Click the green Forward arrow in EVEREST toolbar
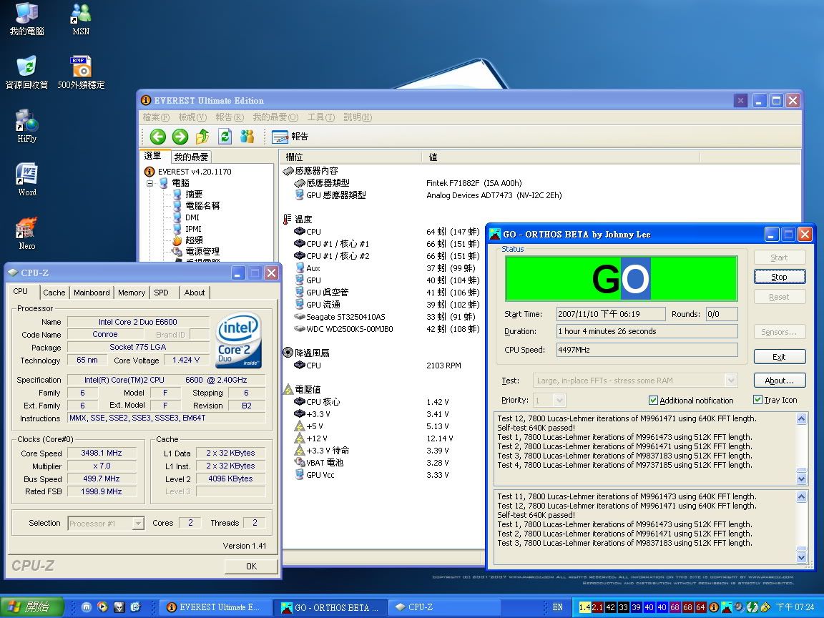This screenshot has width=824, height=618. [180, 137]
